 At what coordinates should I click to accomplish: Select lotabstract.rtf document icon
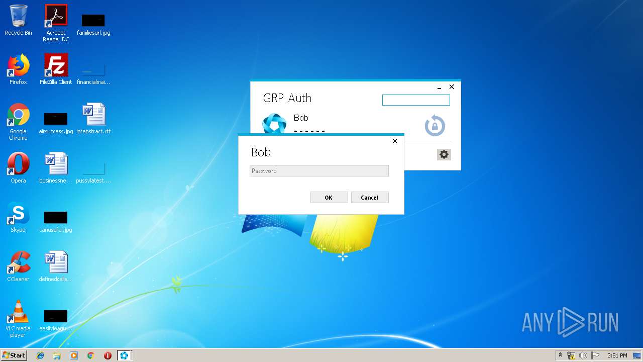[93, 119]
